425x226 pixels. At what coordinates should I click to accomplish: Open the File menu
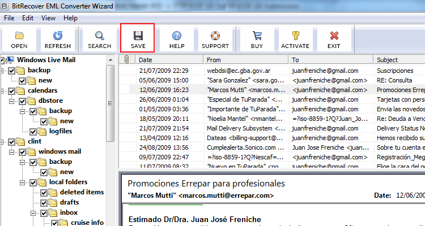click(x=9, y=18)
